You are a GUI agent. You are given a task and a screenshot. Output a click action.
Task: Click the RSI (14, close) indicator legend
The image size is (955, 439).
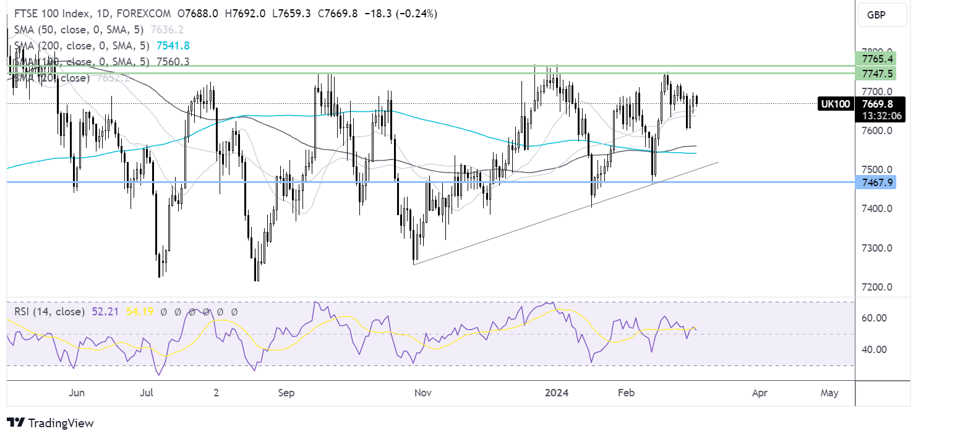click(49, 312)
